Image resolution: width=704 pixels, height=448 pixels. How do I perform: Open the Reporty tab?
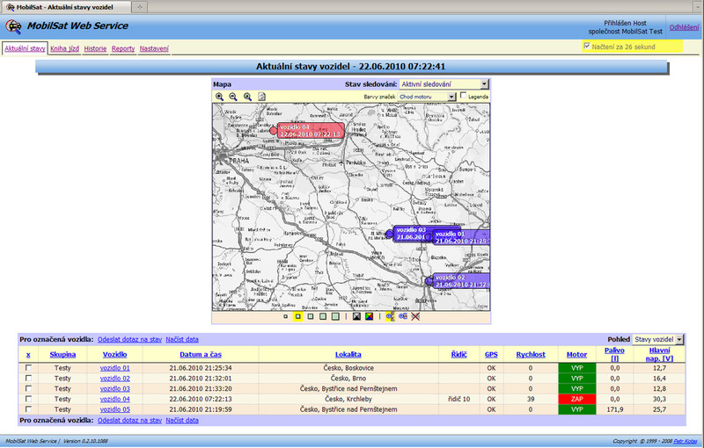(x=123, y=48)
